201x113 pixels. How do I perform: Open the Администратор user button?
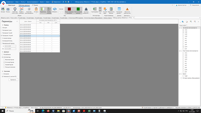(182, 5)
